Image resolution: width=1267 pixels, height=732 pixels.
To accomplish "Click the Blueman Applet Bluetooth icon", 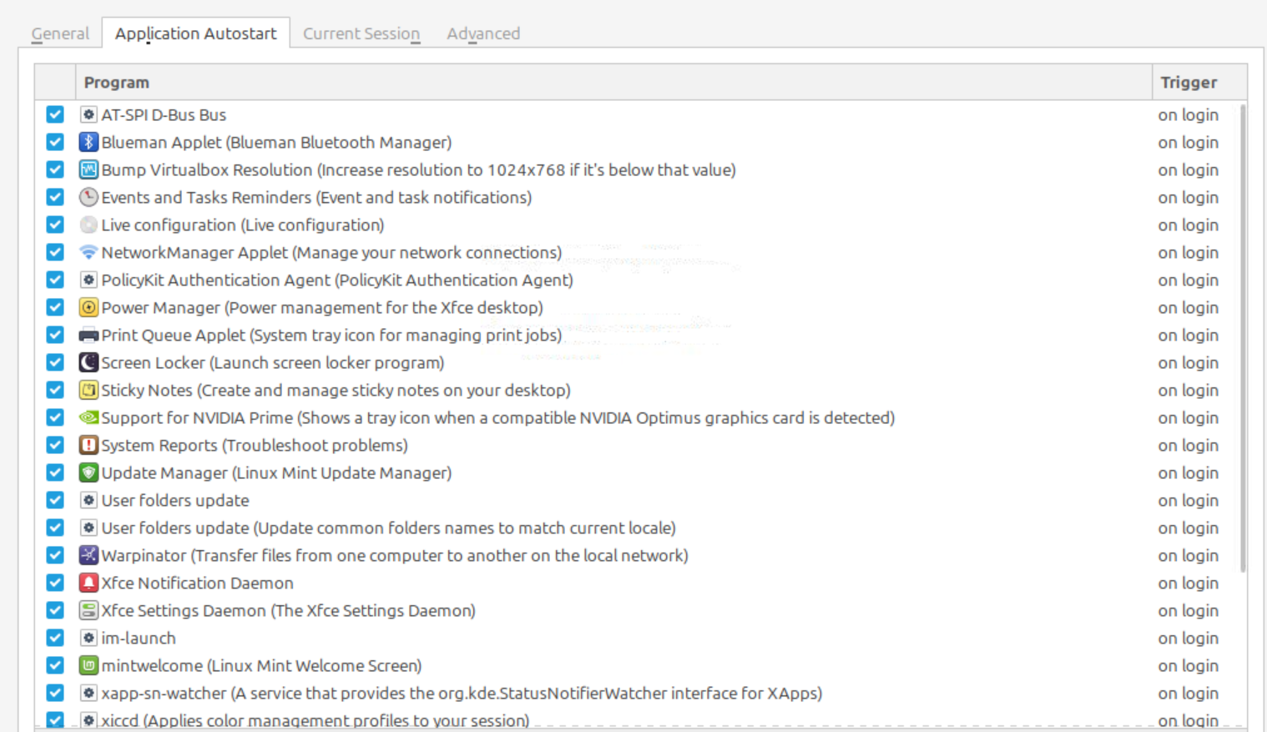I will point(88,142).
